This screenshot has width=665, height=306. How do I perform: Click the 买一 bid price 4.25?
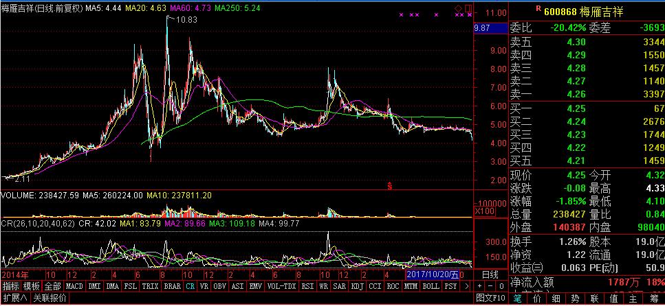pos(577,109)
